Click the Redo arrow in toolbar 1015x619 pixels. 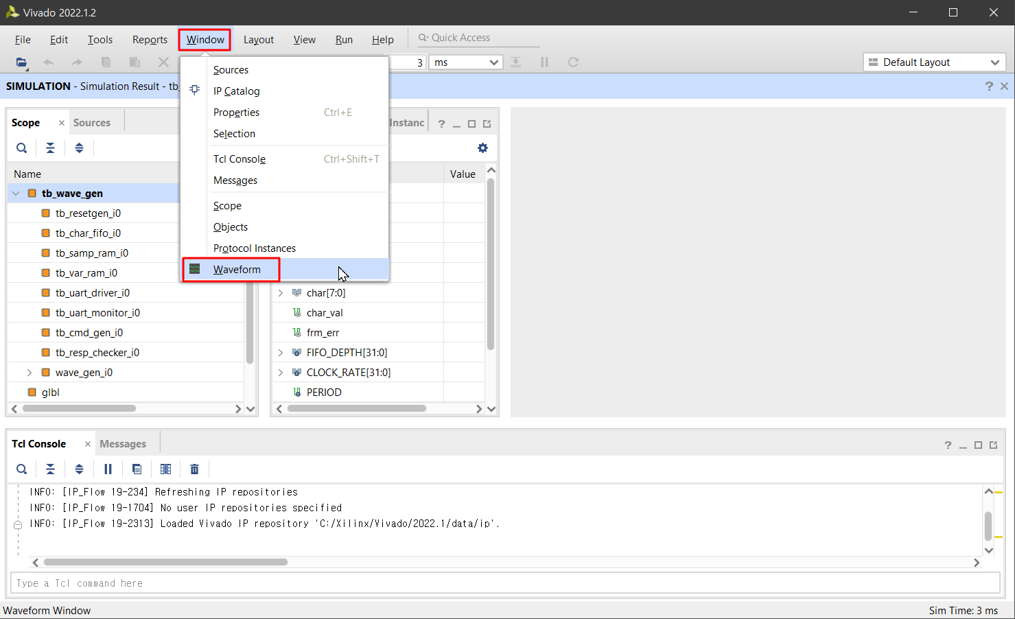click(77, 62)
